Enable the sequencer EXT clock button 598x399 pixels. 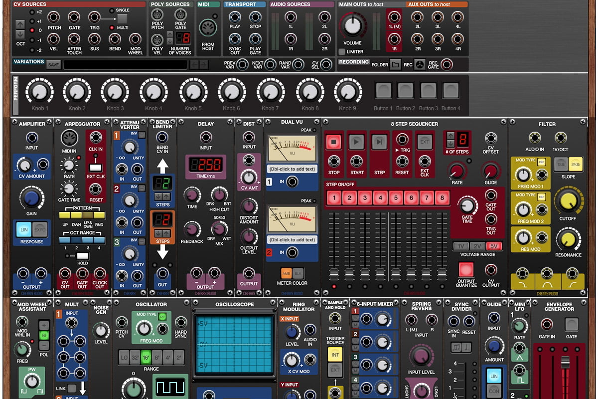point(424,142)
